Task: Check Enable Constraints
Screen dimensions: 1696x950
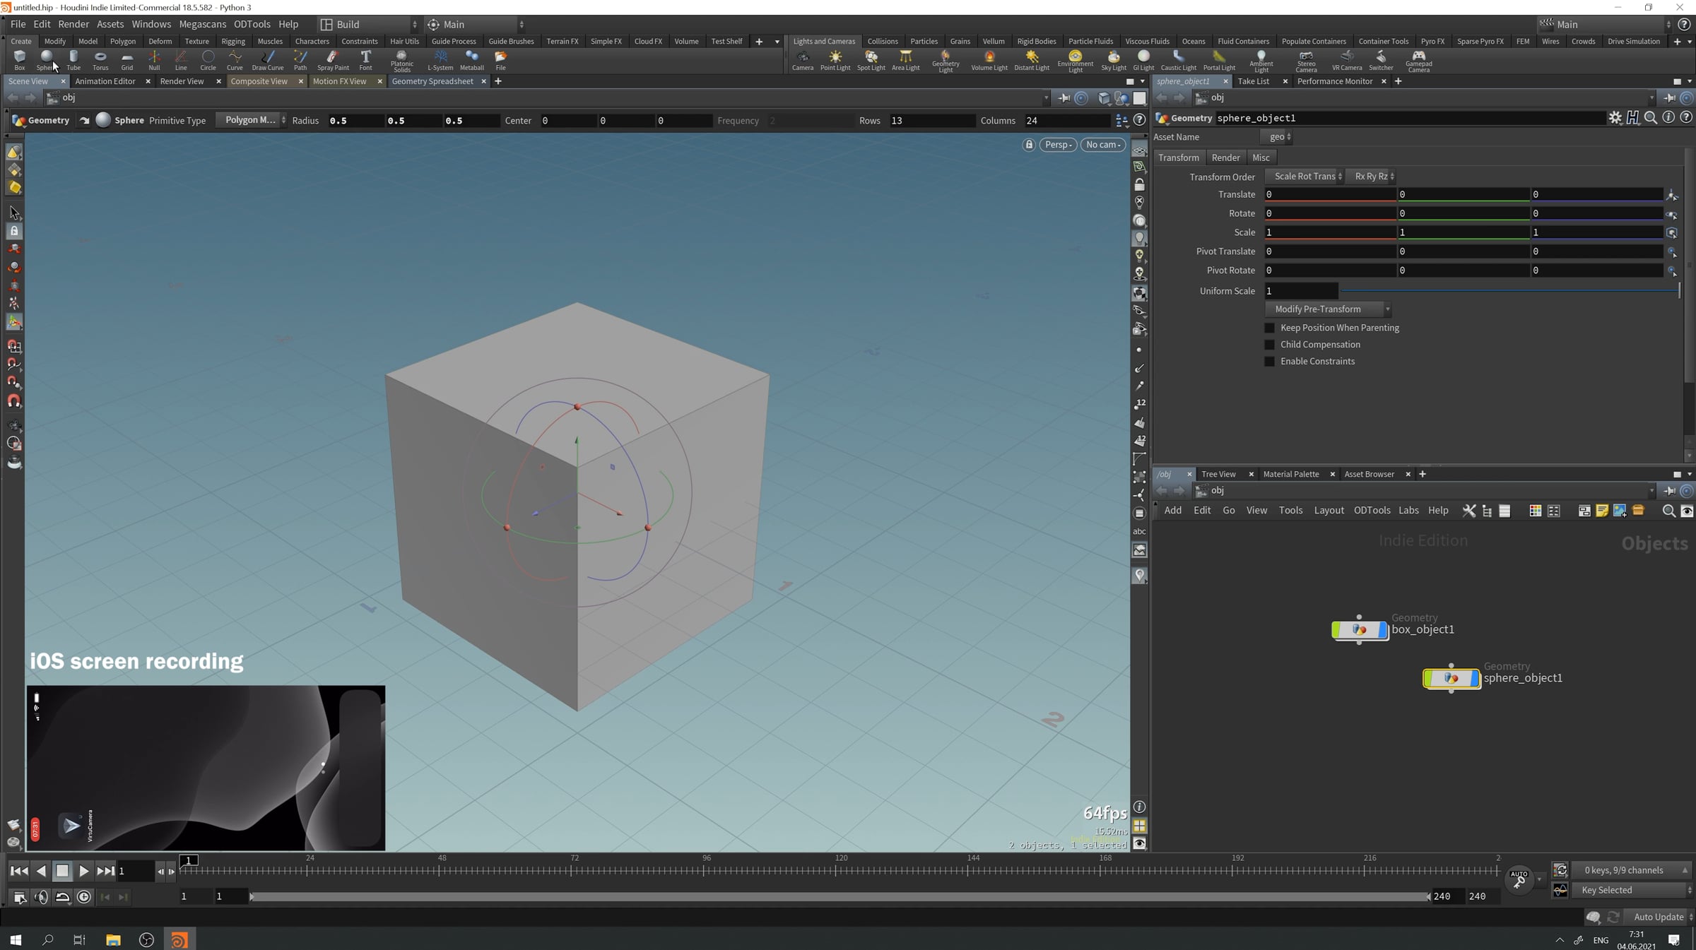Action: tap(1269, 362)
